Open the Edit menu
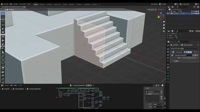Screen dimensions: 200x112 tap(11, 4)
